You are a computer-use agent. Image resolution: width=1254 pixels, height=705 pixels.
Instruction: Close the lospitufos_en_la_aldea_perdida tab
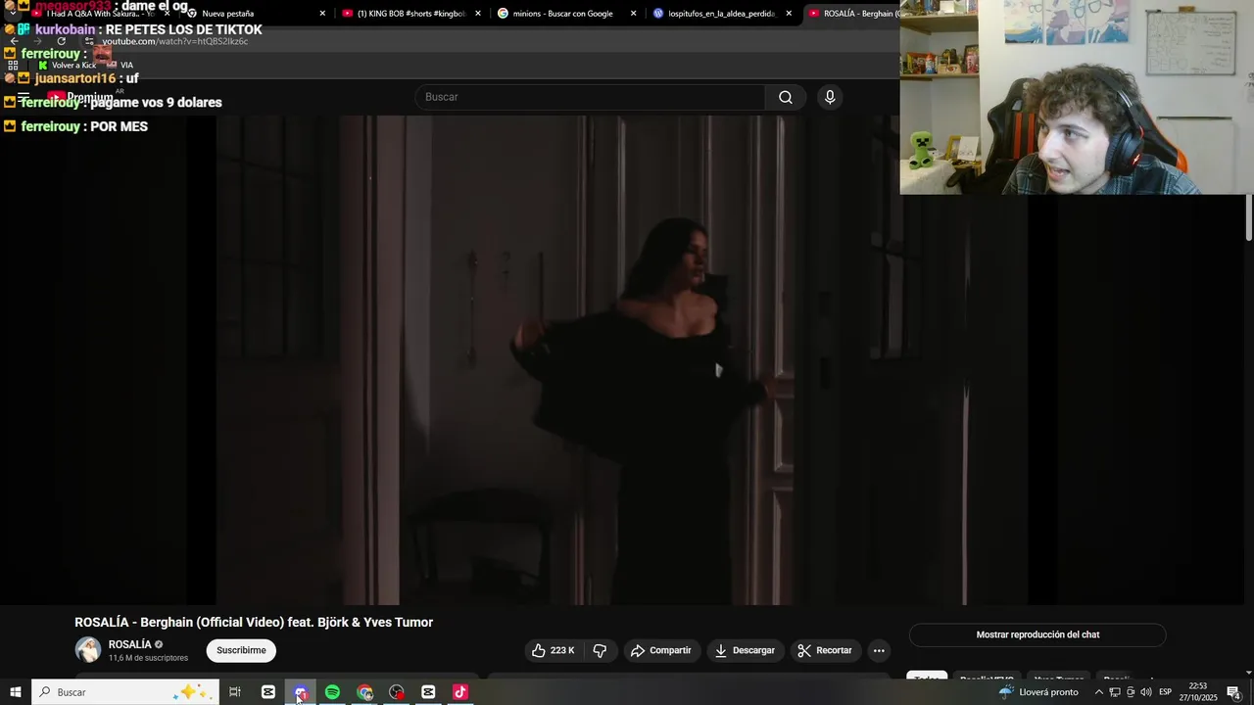coord(789,14)
